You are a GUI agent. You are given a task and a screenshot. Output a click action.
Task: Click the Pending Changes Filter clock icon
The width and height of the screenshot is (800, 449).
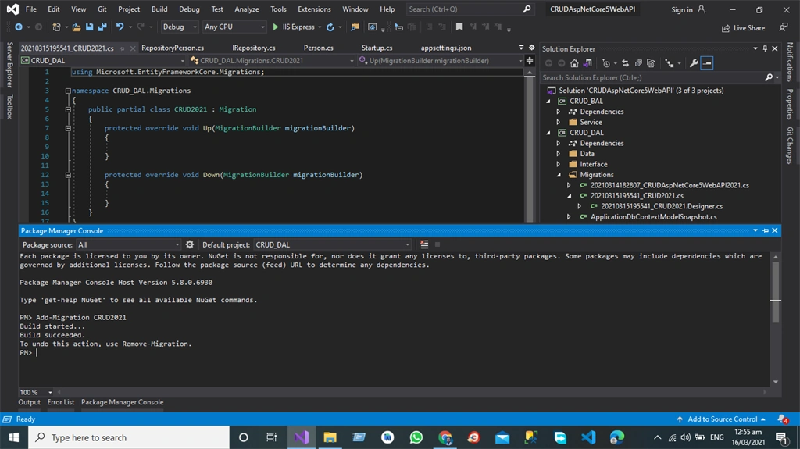click(x=605, y=63)
